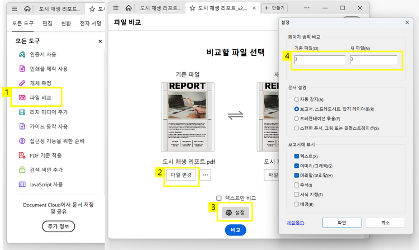Switch to 변환 tab
The image size is (419, 250).
click(x=66, y=23)
